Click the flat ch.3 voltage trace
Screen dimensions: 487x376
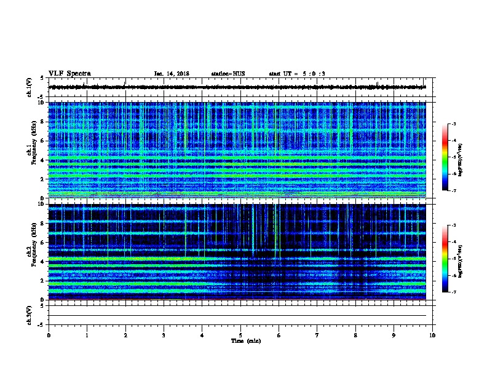coord(237,316)
